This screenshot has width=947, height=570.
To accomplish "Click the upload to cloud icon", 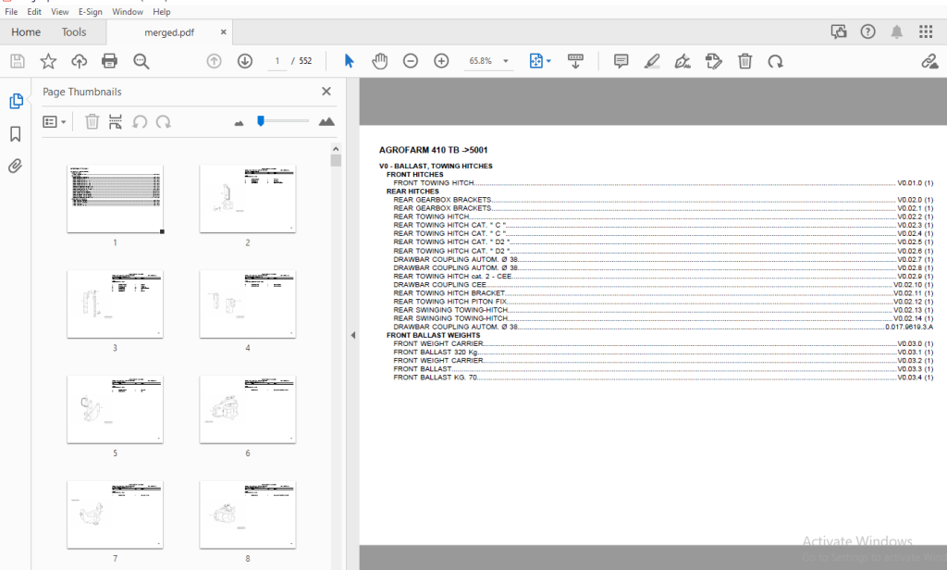I will [80, 61].
